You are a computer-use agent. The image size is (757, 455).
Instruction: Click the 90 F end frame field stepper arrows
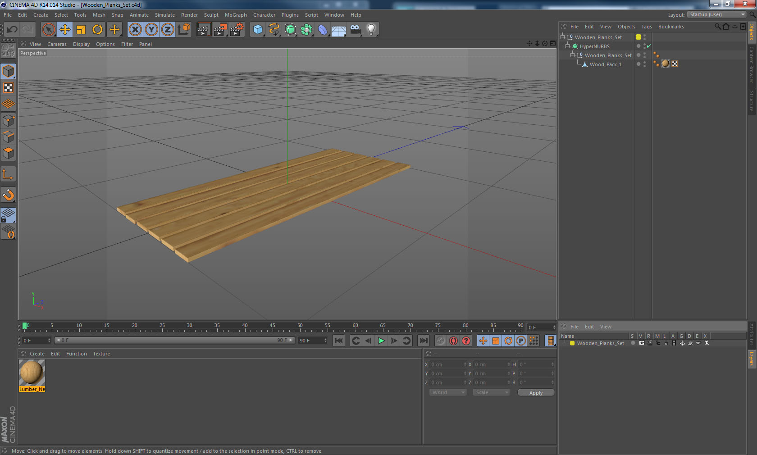[325, 341]
